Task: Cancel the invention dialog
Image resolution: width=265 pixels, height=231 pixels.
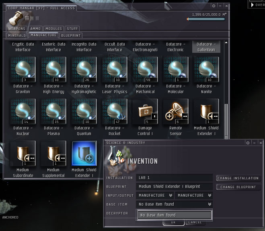Action: [x=195, y=223]
